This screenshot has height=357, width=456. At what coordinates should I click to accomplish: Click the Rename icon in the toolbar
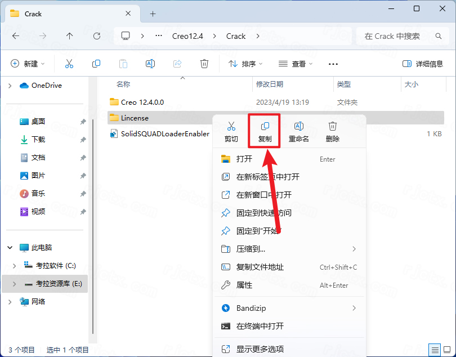[150, 64]
